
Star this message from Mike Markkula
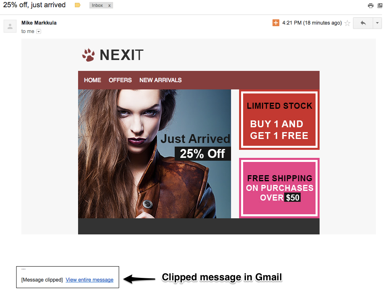347,23
